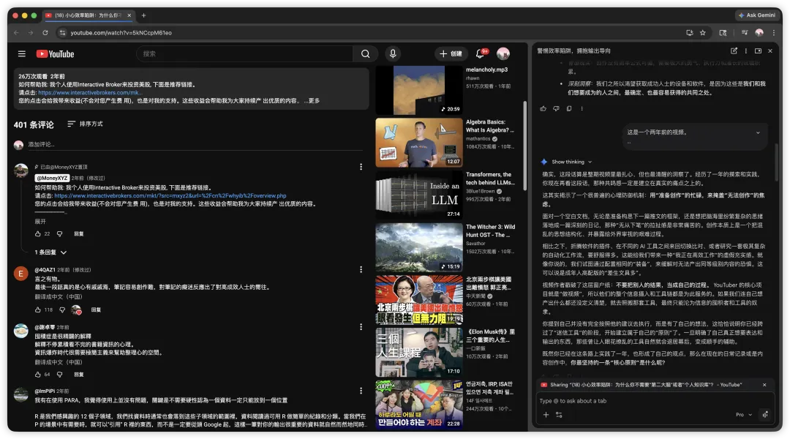
Task: Click the YouTube search field
Action: tap(245, 54)
